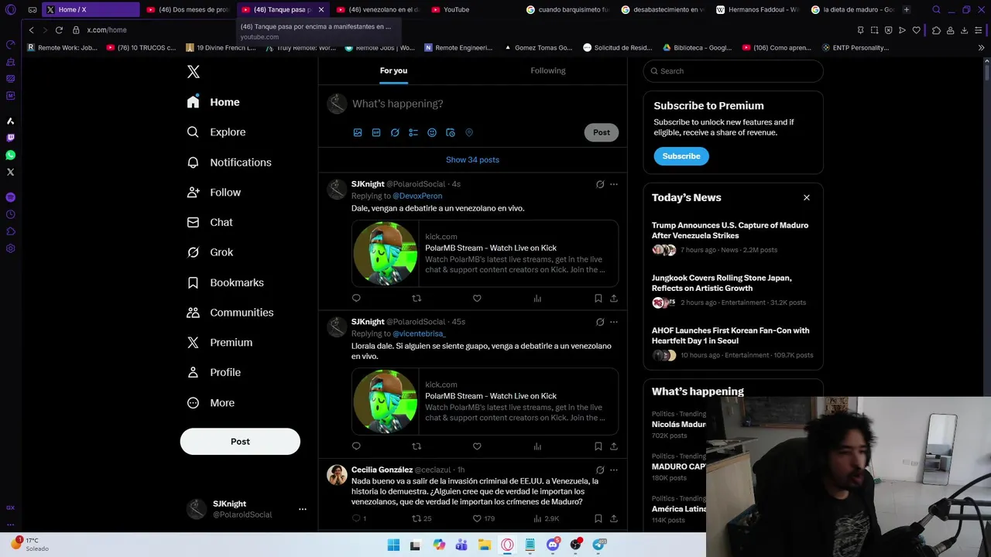
Task: Expand the More menu in X sidebar
Action: pyautogui.click(x=211, y=403)
